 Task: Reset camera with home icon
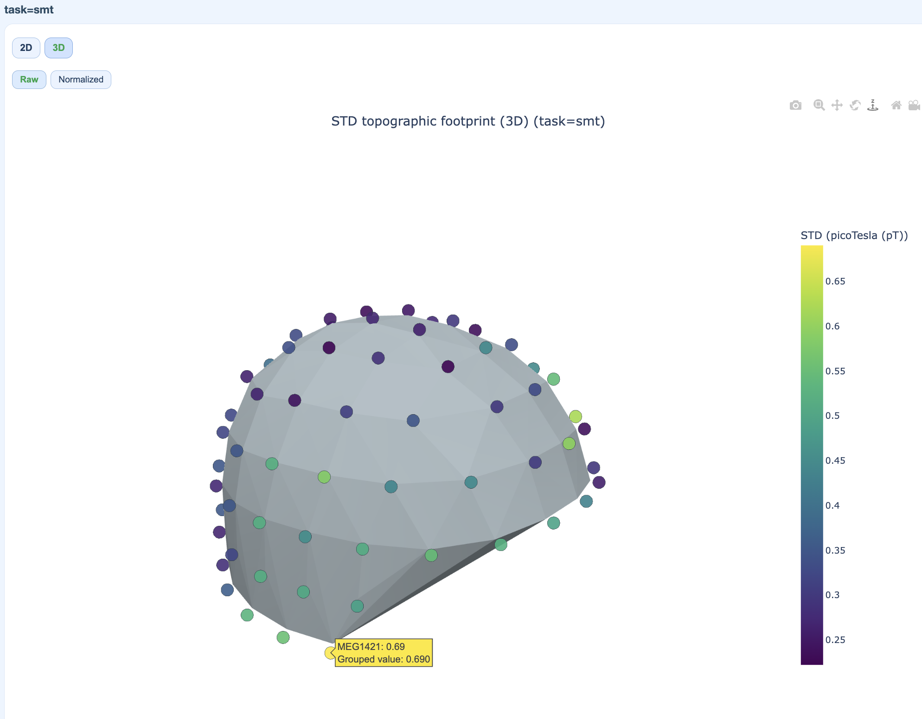point(896,105)
